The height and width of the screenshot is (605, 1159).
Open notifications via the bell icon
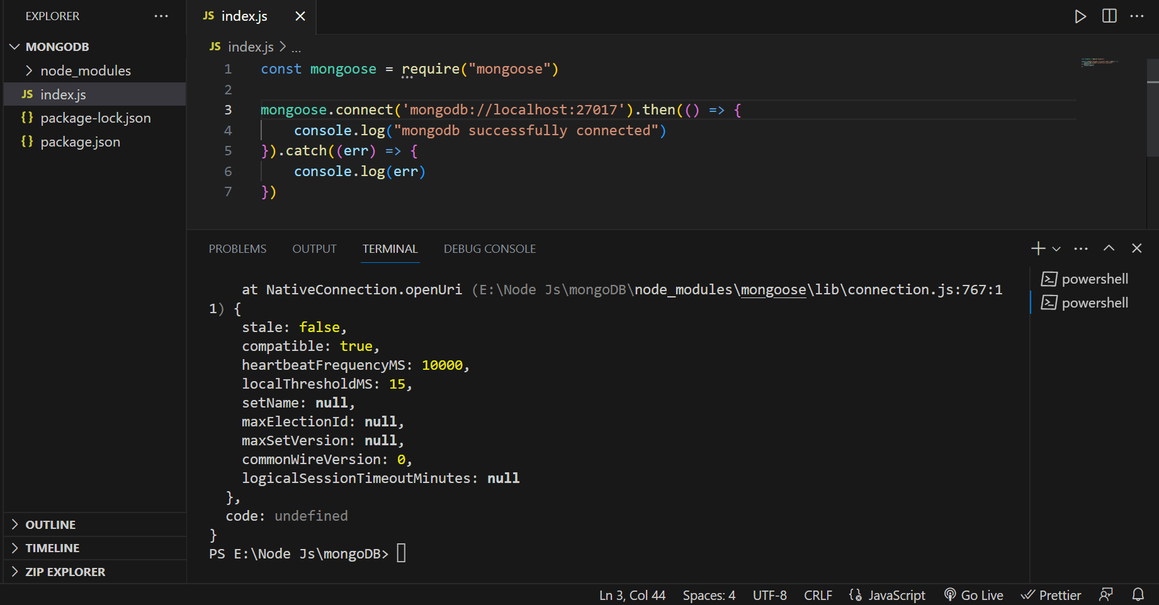coord(1138,595)
